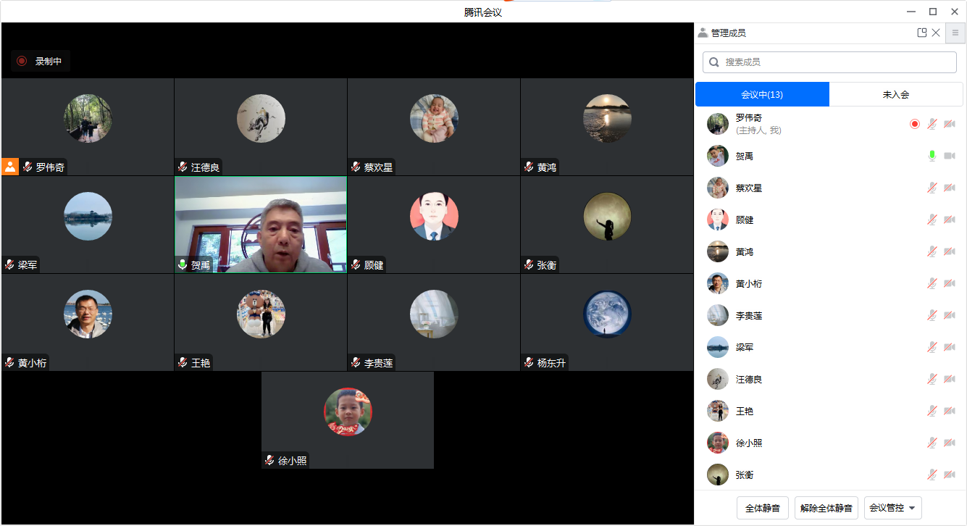This screenshot has height=526, width=967.
Task: Toggle muted microphone for 黄鸿 in member list
Action: (x=932, y=251)
